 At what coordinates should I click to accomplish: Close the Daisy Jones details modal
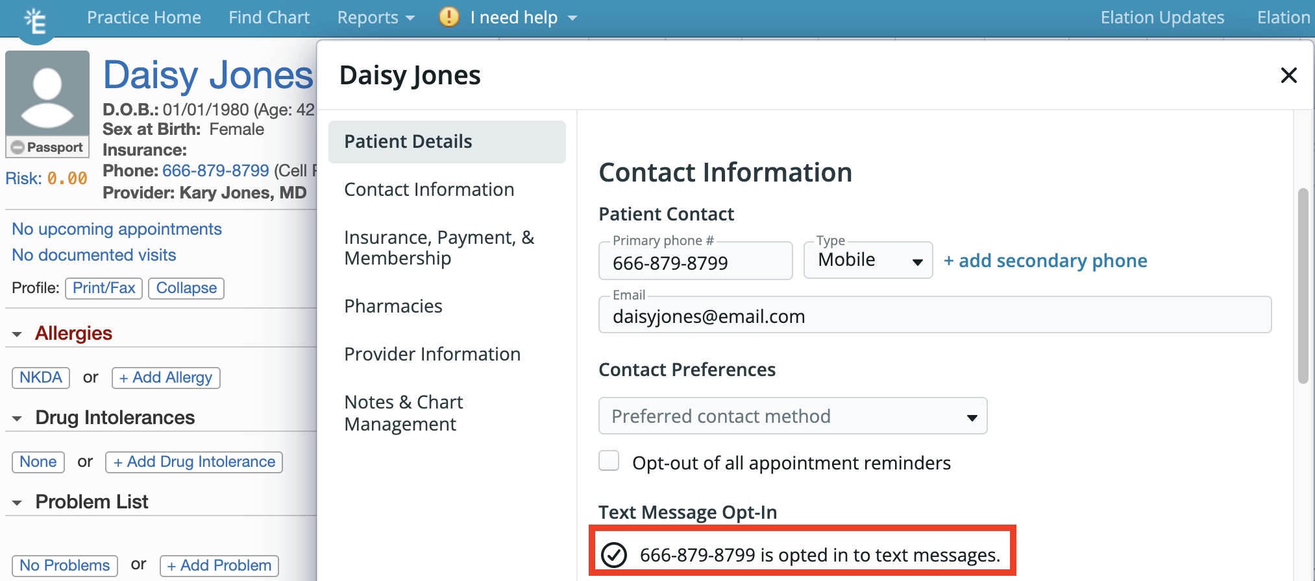click(1288, 75)
